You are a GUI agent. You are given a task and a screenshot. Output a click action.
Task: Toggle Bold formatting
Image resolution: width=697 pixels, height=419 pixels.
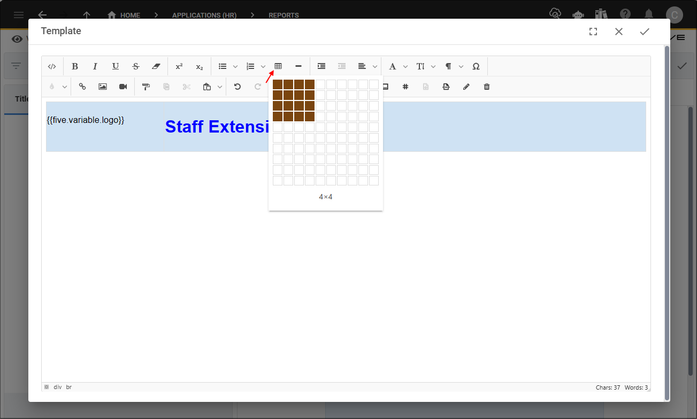(75, 66)
